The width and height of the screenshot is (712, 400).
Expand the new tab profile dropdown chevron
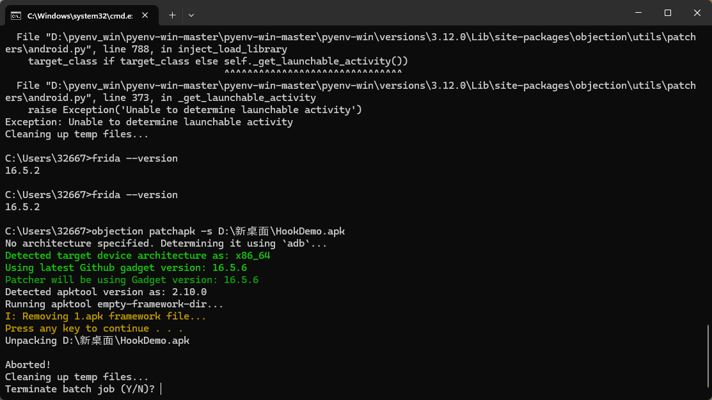tap(191, 14)
